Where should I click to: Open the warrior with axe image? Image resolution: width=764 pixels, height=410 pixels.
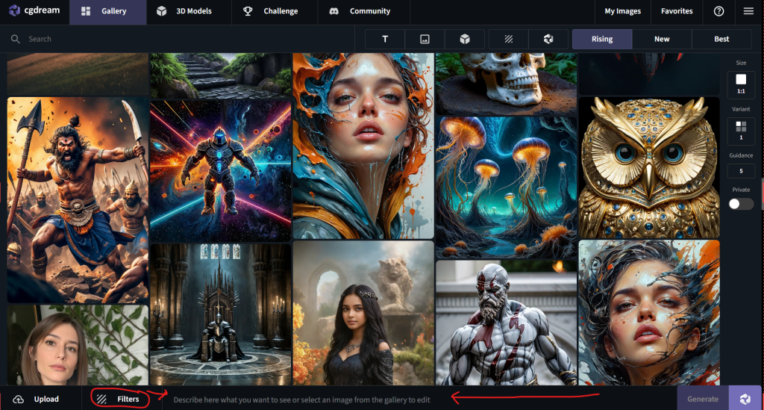[x=78, y=200]
